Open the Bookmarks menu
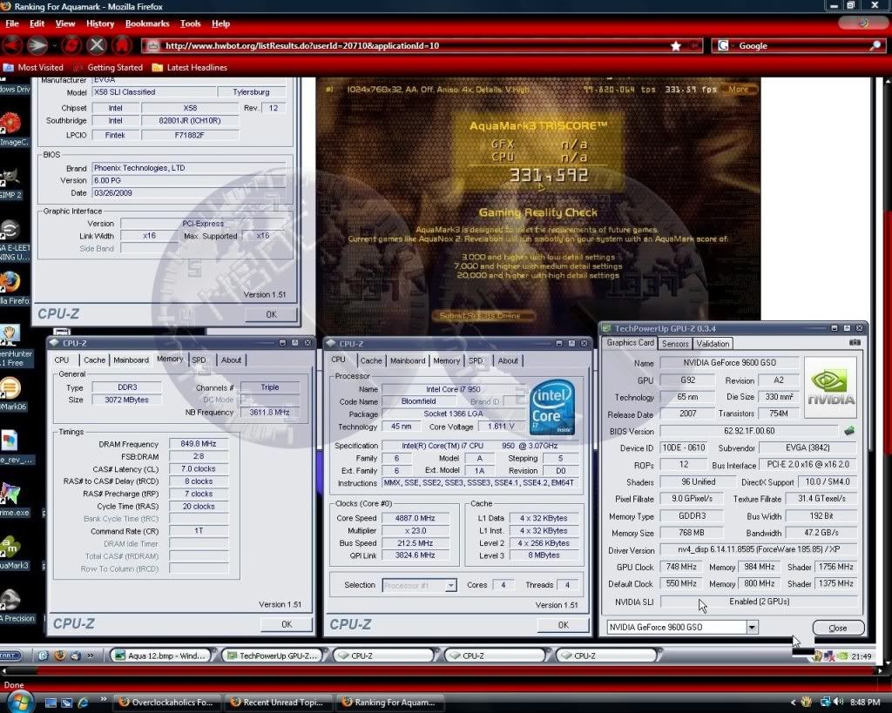 click(x=147, y=24)
